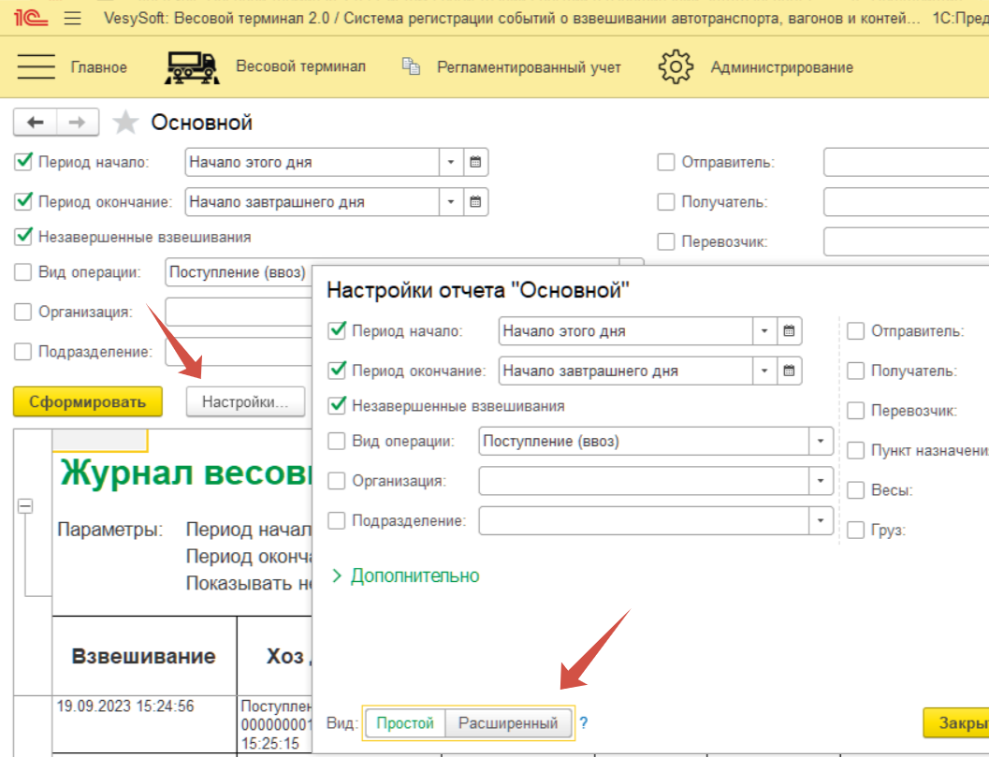
Task: Click the back navigation arrow
Action: coord(36,123)
